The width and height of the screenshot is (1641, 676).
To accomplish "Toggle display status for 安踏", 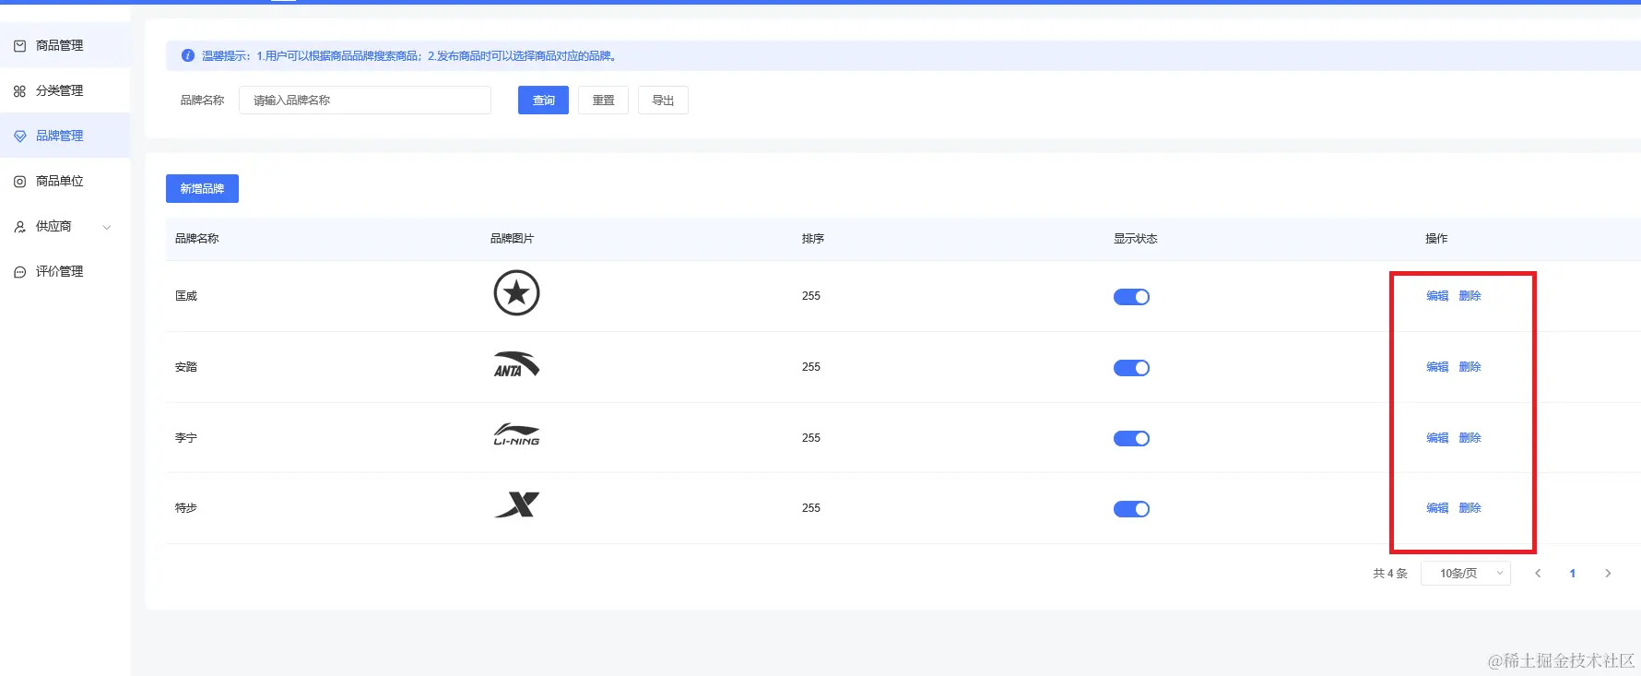I will coord(1131,368).
